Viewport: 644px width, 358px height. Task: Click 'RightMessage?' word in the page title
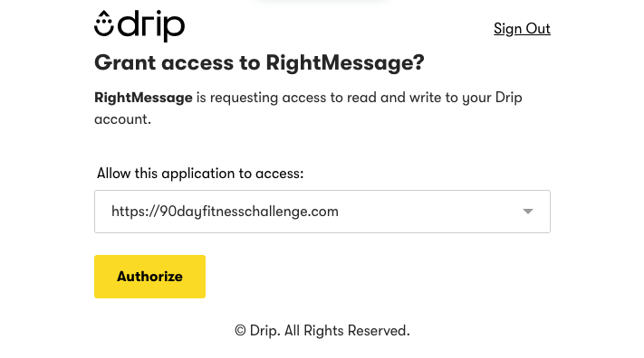pyautogui.click(x=345, y=63)
